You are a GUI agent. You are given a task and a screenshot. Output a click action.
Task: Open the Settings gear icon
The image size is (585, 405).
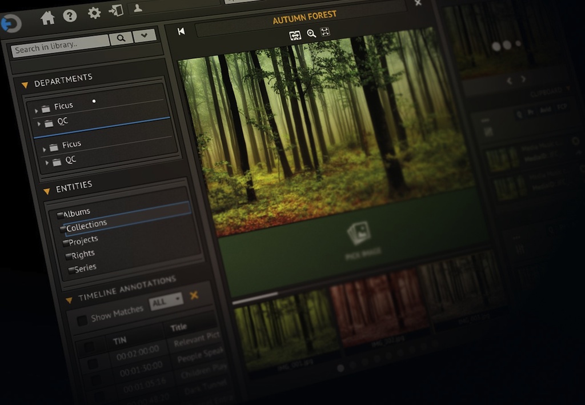tap(94, 13)
